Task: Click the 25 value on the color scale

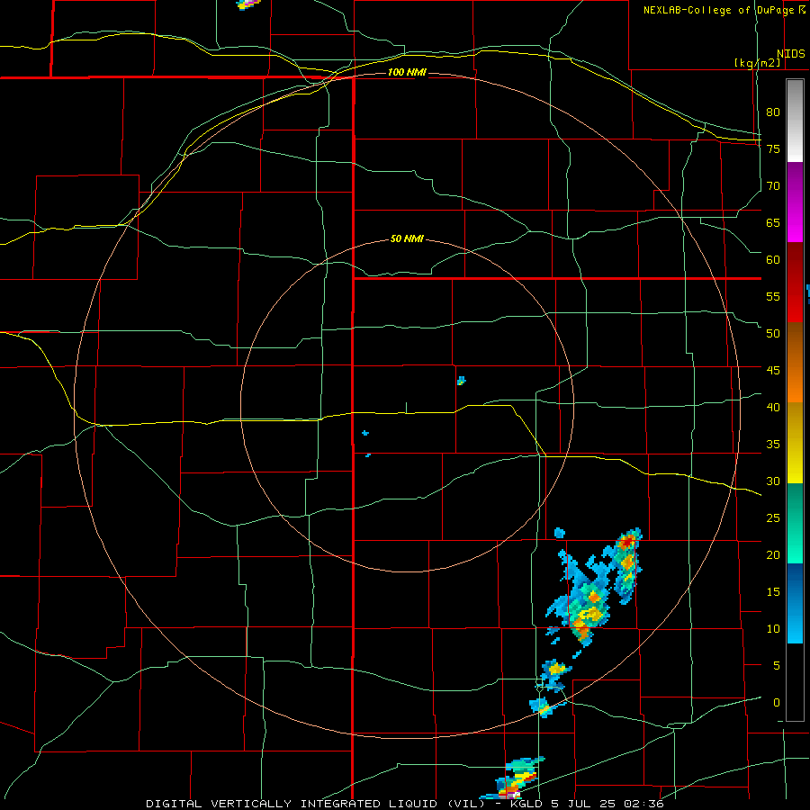Action: point(773,518)
